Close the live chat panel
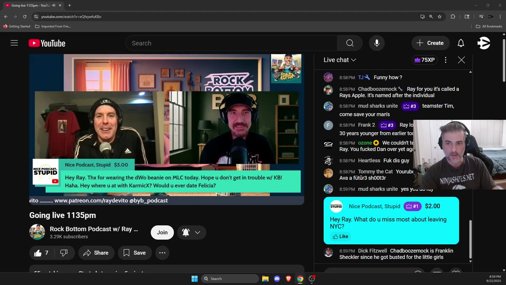The height and width of the screenshot is (285, 506). click(x=461, y=60)
